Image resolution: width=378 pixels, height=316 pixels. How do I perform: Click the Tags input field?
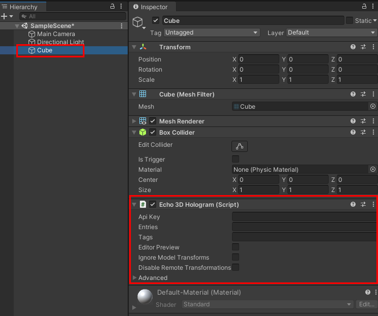pyautogui.click(x=304, y=237)
